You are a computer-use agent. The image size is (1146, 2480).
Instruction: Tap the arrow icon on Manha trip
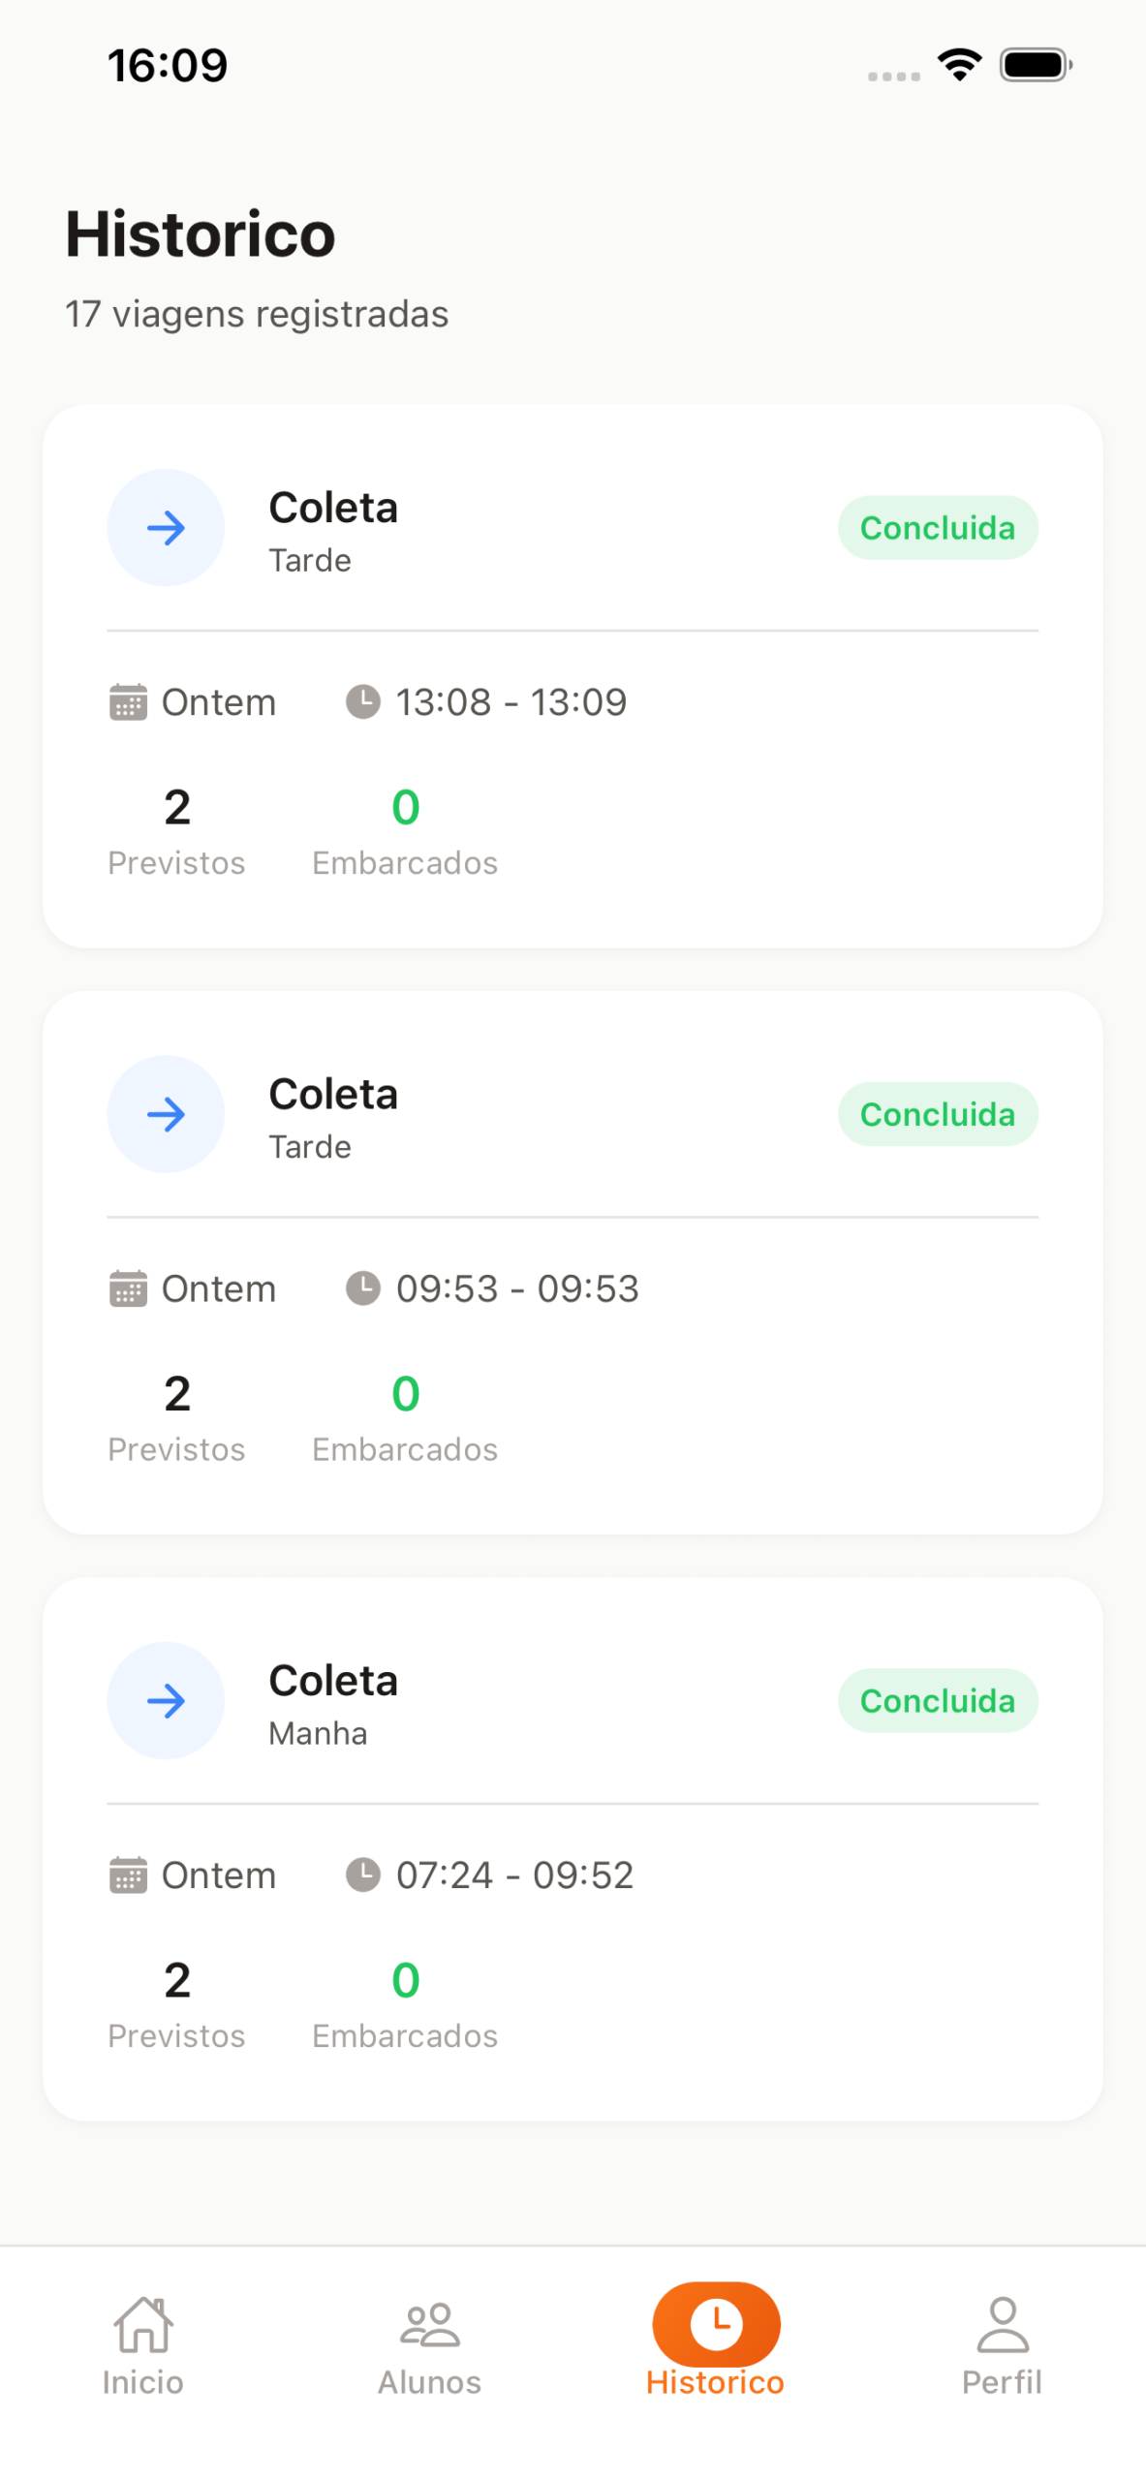[166, 1700]
